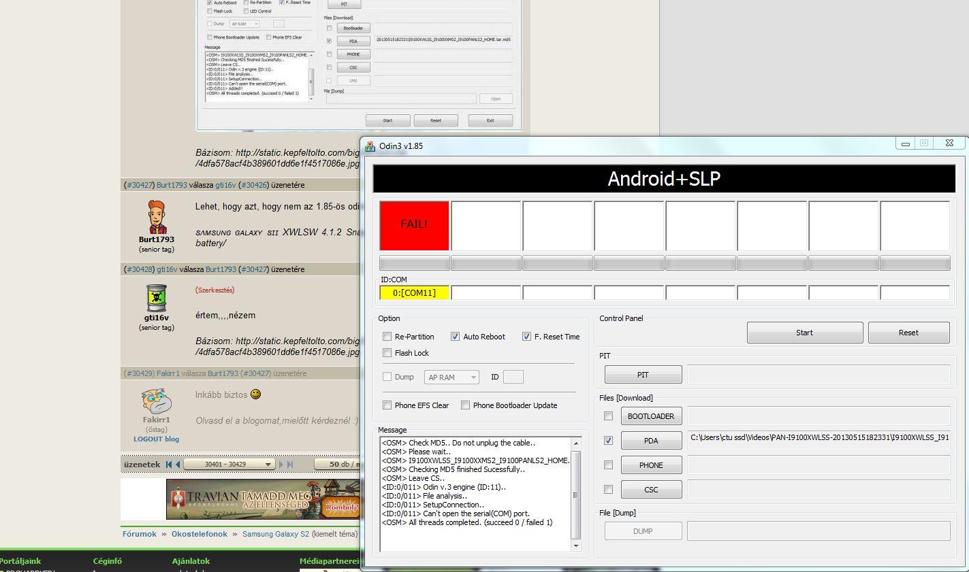
Task: Open the Médiapartnereink footer menu
Action: pos(330,561)
